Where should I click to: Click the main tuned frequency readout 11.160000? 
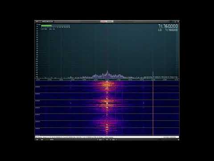coord(168,26)
